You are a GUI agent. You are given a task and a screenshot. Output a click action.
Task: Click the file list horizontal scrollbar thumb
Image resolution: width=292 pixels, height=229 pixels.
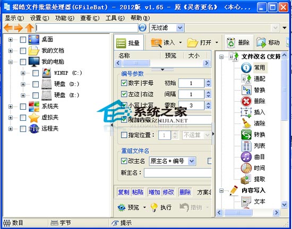(x=136, y=63)
